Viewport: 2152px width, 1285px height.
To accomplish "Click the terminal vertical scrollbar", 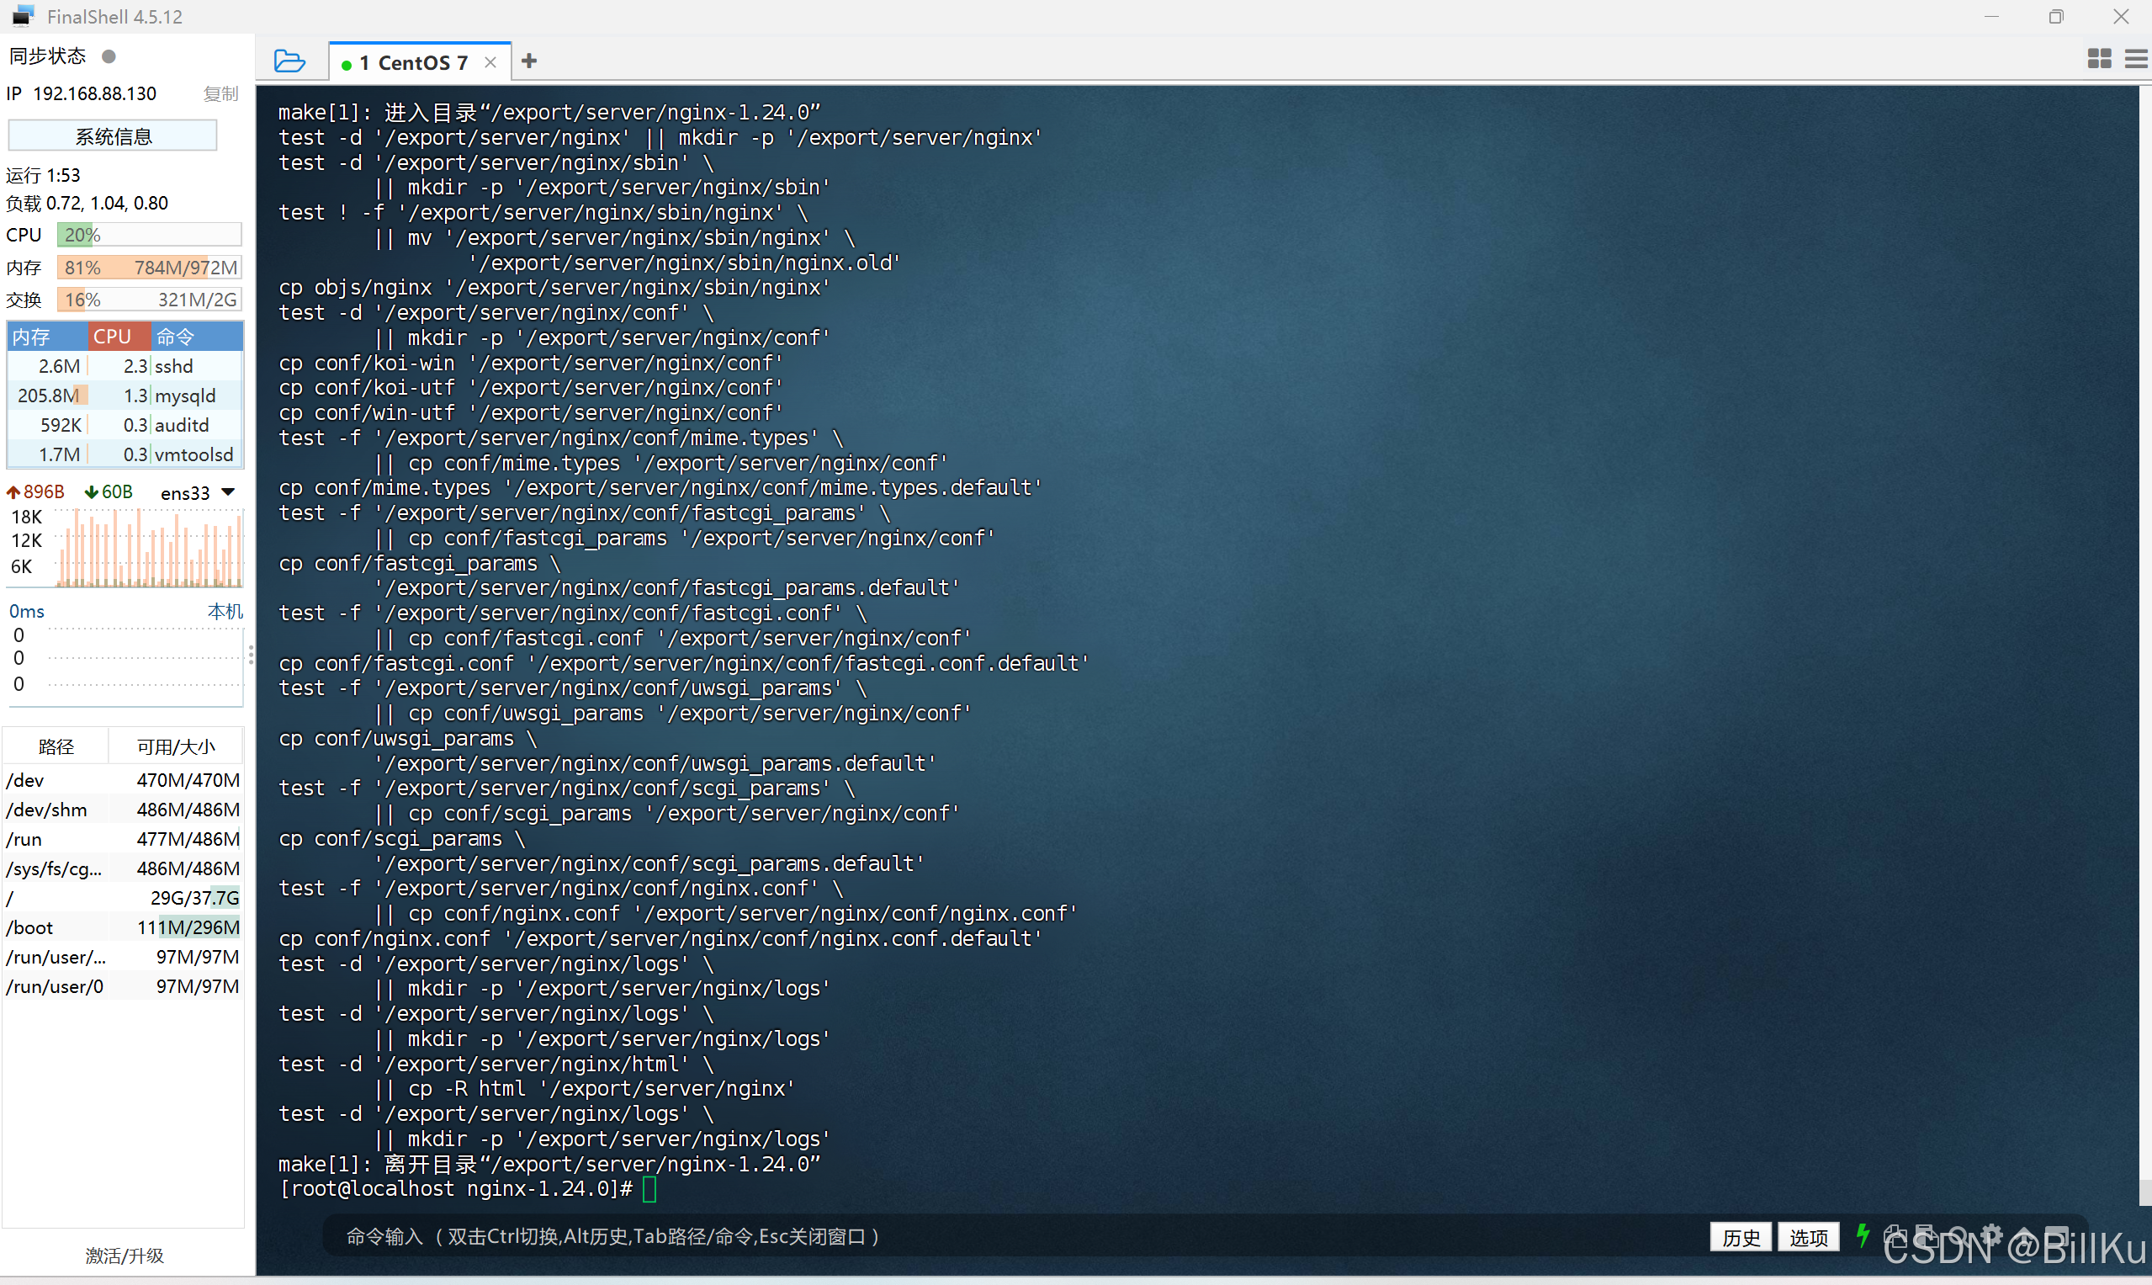I will click(2145, 645).
